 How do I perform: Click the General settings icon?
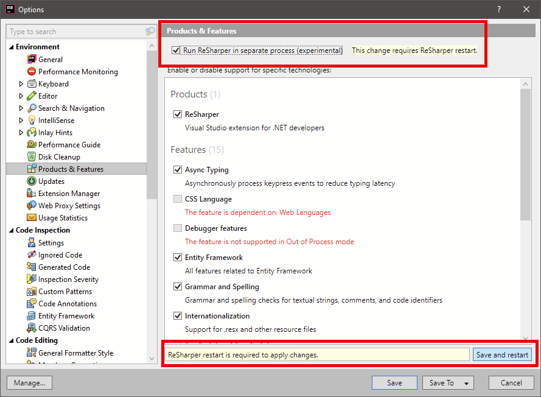(32, 60)
